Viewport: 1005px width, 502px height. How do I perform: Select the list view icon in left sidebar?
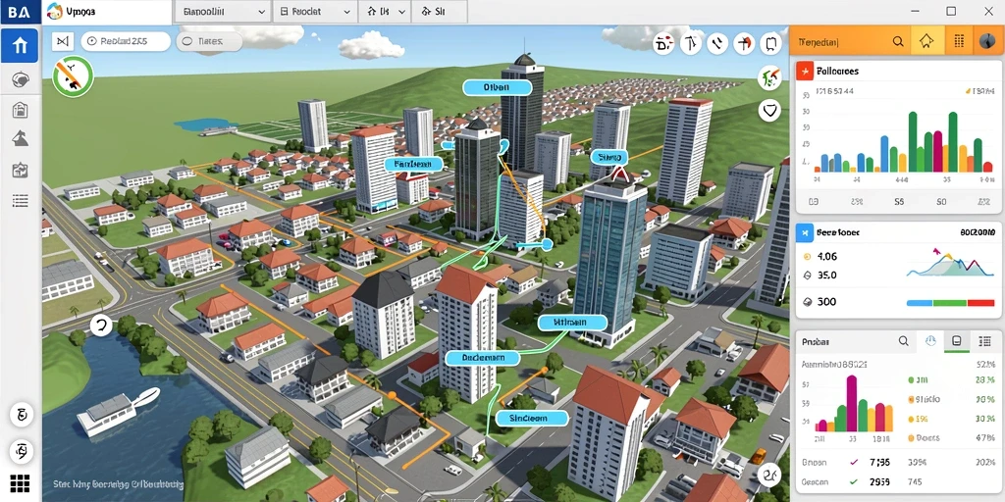point(21,202)
